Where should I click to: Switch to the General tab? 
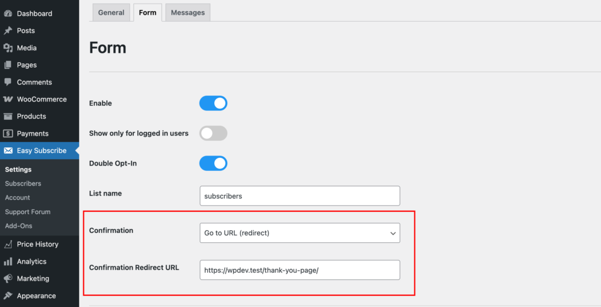pyautogui.click(x=111, y=12)
